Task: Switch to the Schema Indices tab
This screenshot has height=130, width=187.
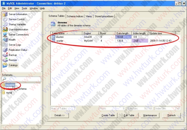Action: (75, 16)
